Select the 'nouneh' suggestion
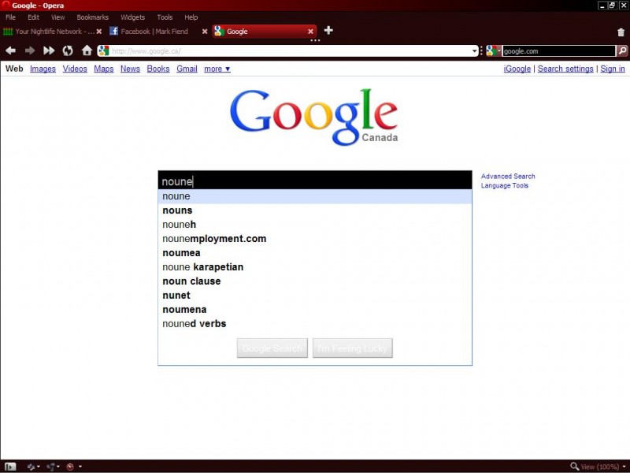Viewport: 630px width, 473px height. [x=315, y=225]
